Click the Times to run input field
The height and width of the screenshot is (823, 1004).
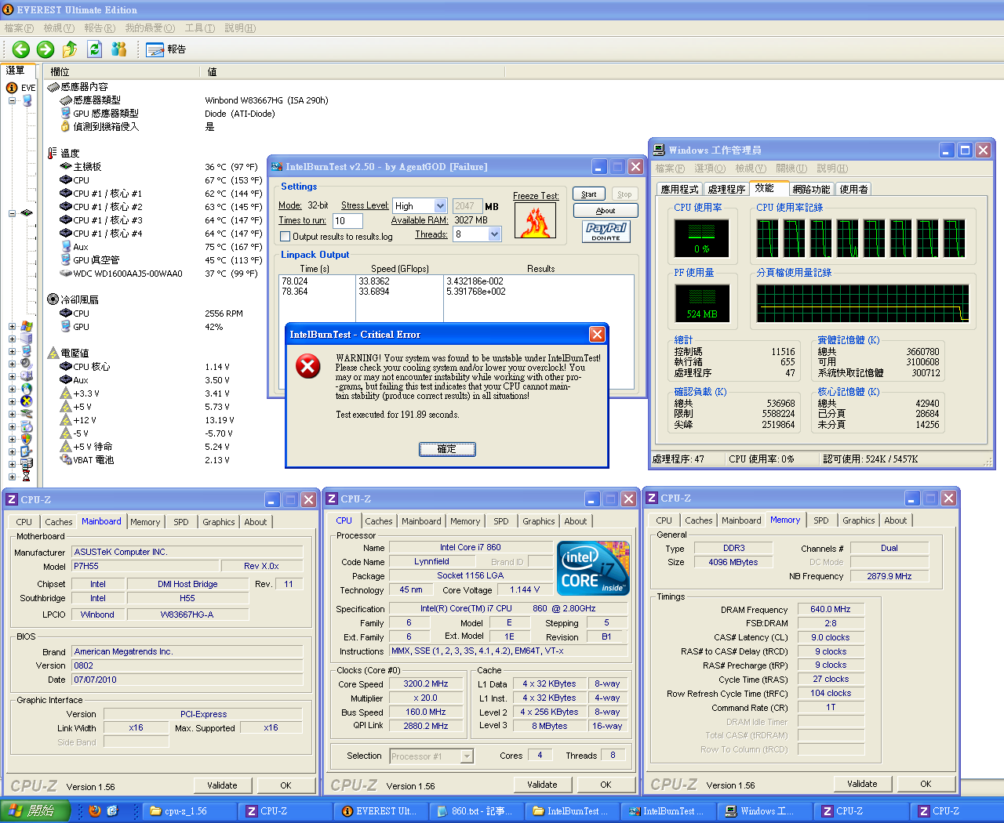click(x=347, y=221)
